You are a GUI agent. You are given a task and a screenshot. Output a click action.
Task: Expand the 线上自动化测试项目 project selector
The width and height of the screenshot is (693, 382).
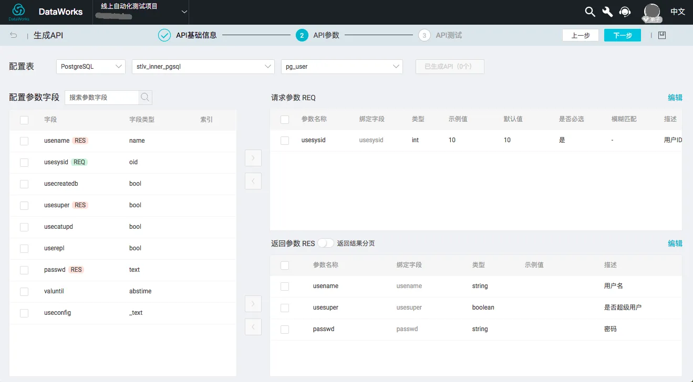(141, 12)
